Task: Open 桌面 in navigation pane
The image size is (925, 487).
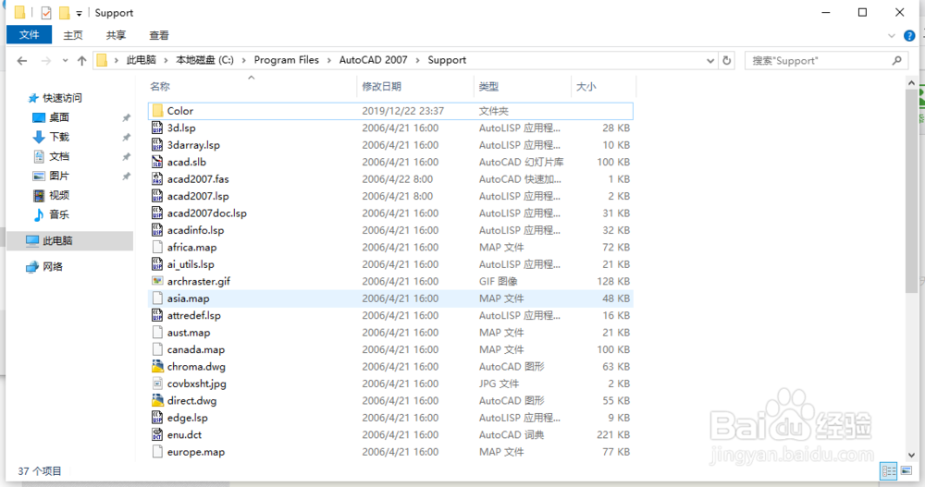Action: click(x=59, y=117)
